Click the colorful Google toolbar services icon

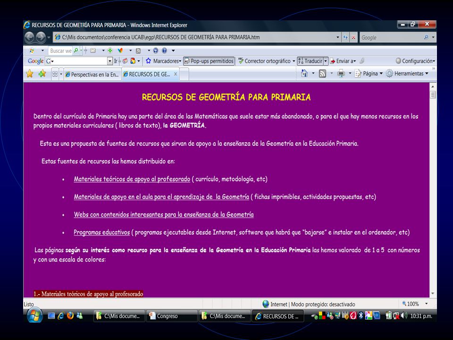coord(133,61)
